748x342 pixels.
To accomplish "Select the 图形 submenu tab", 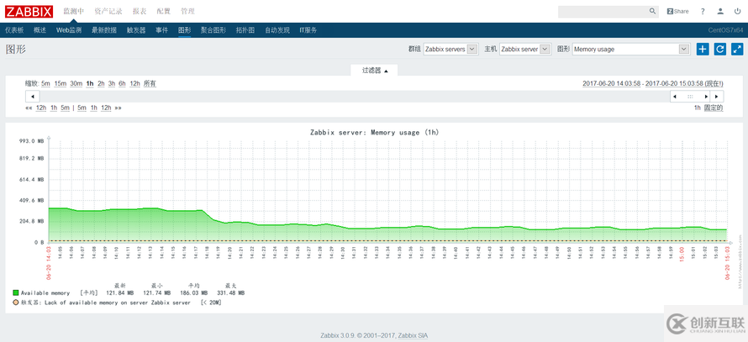I will (x=185, y=30).
